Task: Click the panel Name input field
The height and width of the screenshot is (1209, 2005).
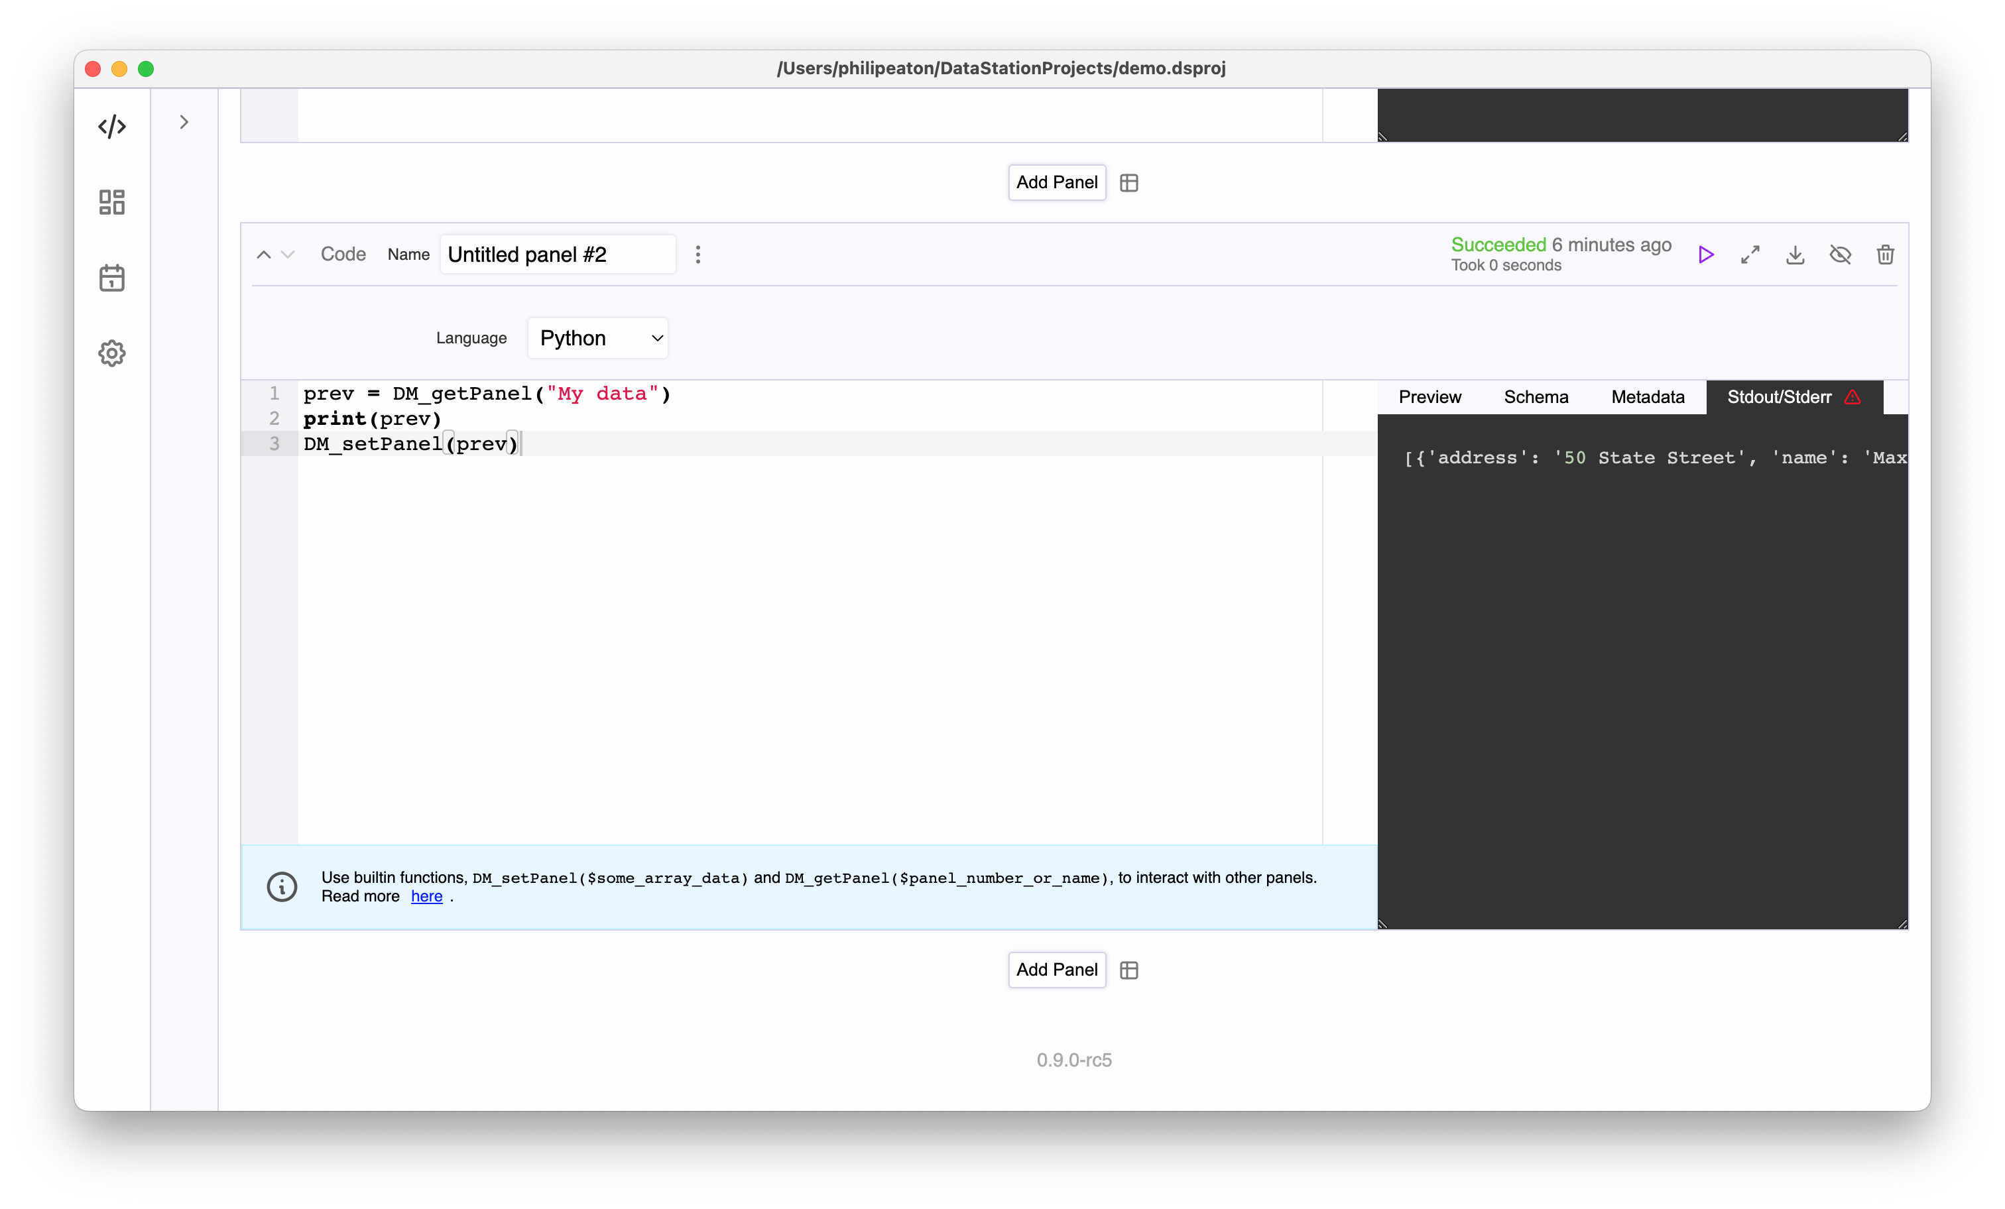Action: point(558,255)
